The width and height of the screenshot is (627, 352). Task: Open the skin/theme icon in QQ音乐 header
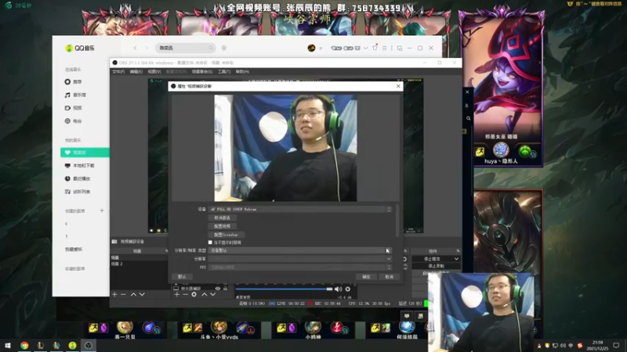coord(375,48)
